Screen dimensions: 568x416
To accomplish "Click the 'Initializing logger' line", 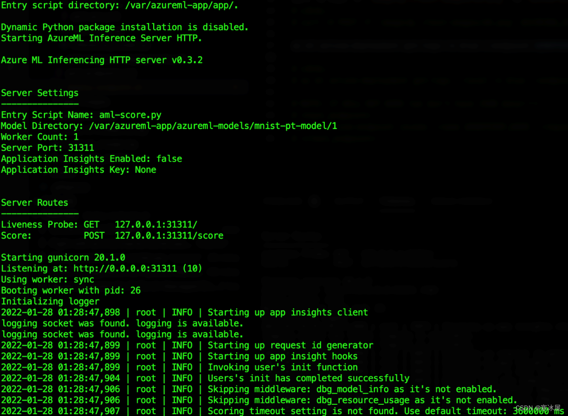I will click(50, 301).
